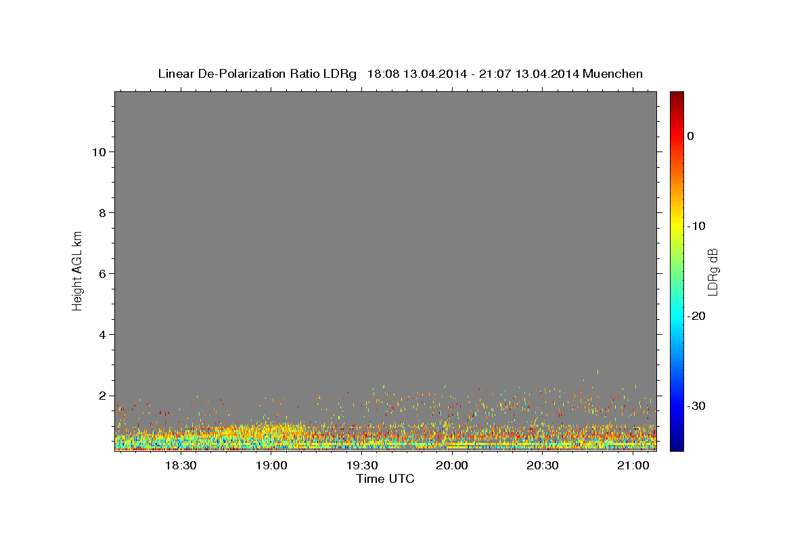Click the 20:00 time axis label

point(452,465)
